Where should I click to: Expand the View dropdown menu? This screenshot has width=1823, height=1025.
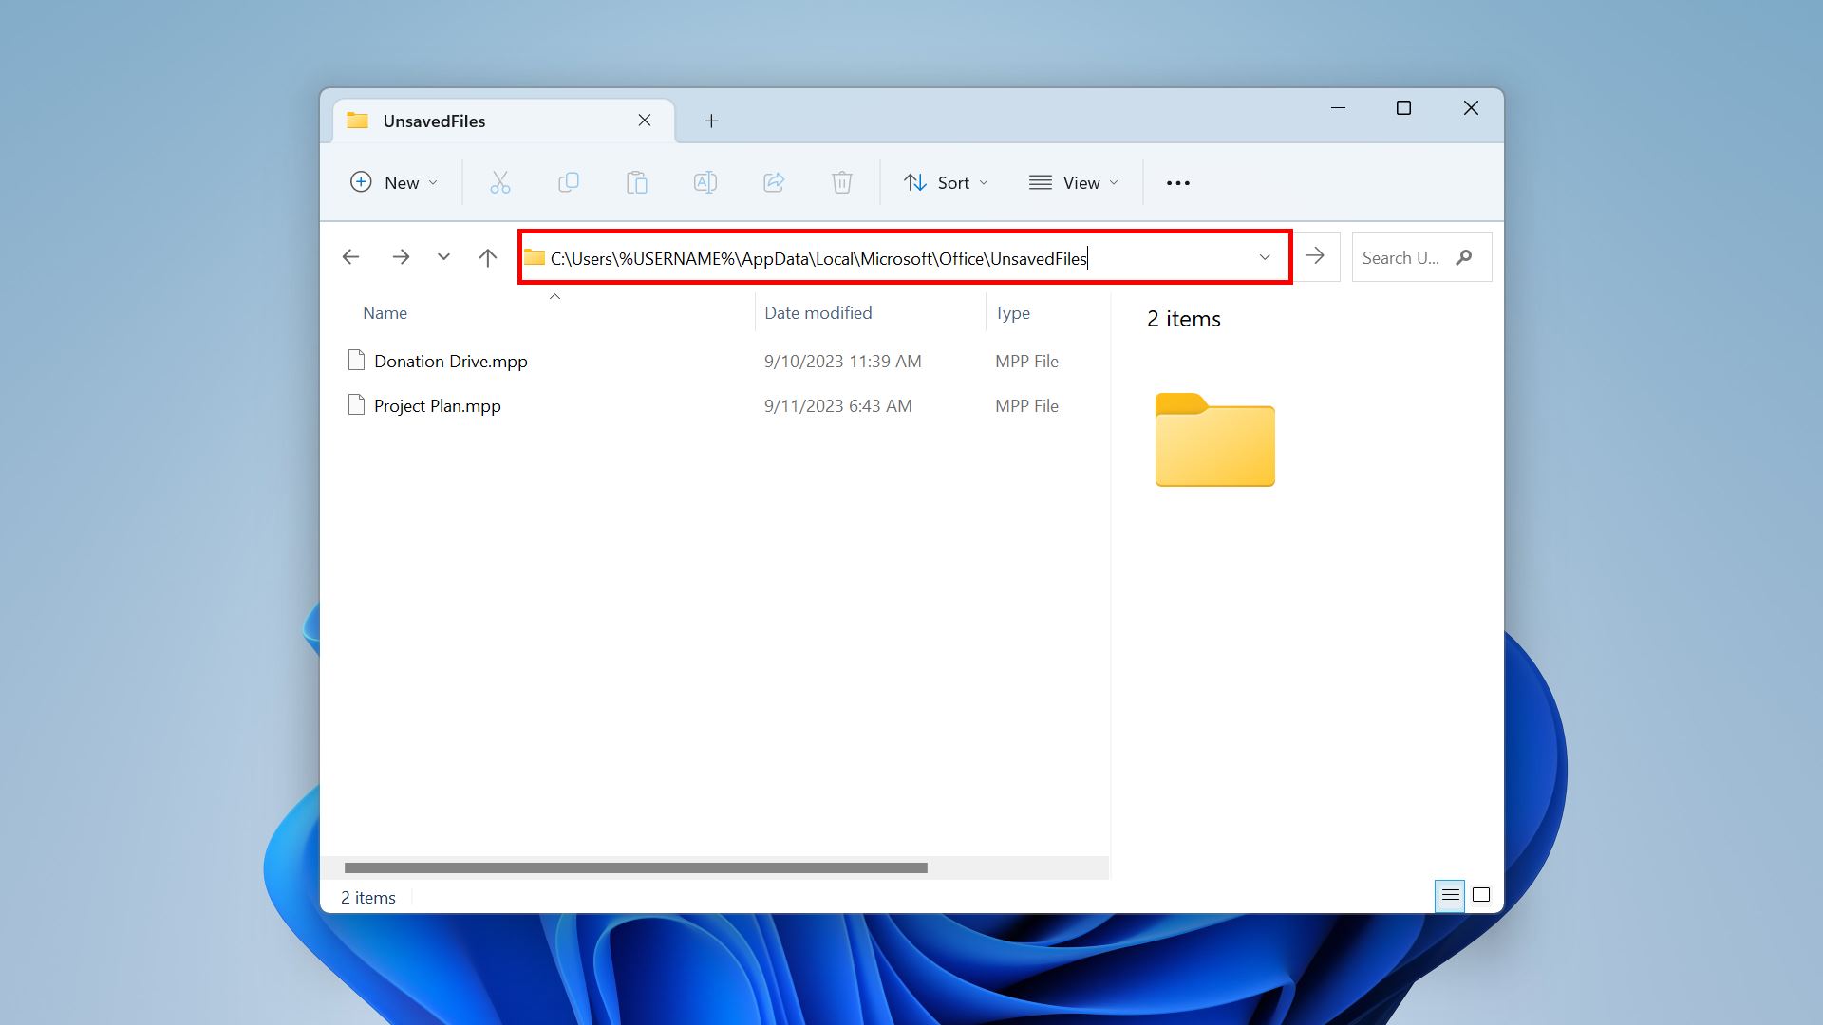pyautogui.click(x=1073, y=181)
